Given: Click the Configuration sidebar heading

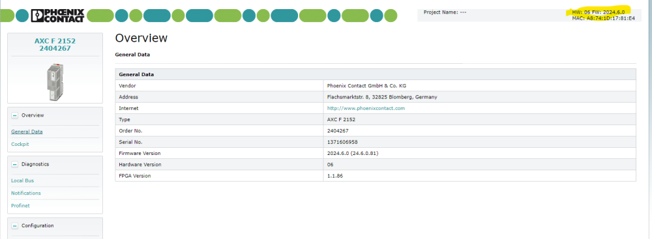Looking at the screenshot, I should tap(37, 226).
